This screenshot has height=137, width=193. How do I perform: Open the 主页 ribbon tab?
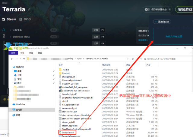pyautogui.click(x=22, y=53)
